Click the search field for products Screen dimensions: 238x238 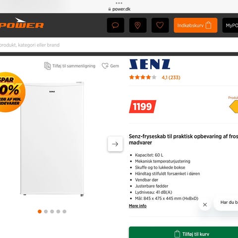(119, 45)
